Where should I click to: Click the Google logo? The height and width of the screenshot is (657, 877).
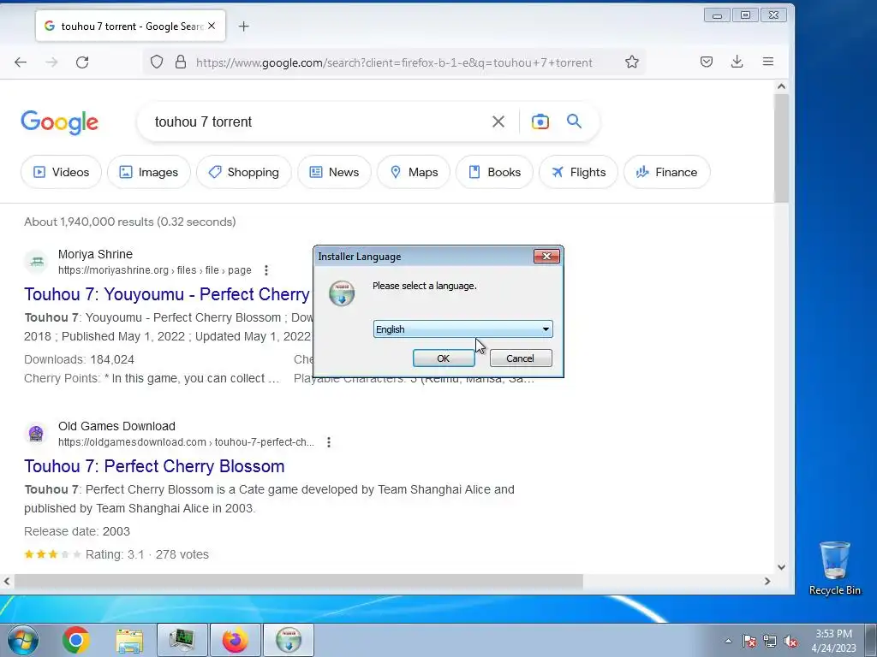60,122
